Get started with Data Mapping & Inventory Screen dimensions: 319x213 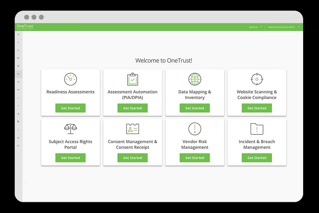click(x=195, y=108)
